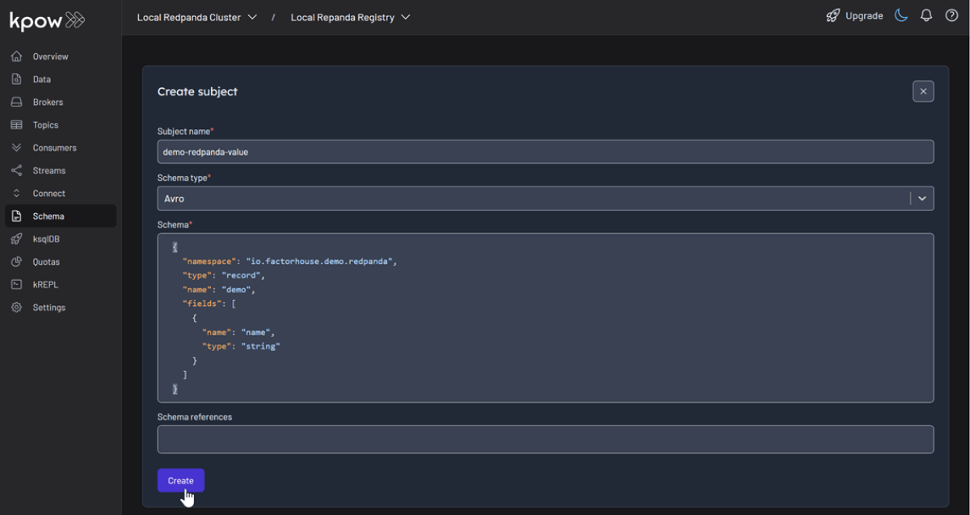Select the Connect sidebar icon

point(17,193)
